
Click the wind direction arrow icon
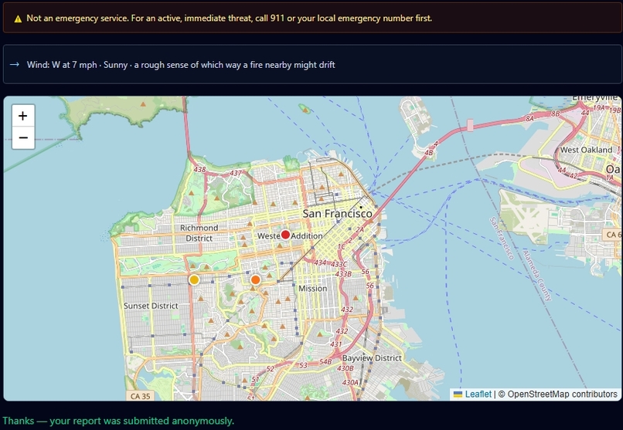(15, 64)
